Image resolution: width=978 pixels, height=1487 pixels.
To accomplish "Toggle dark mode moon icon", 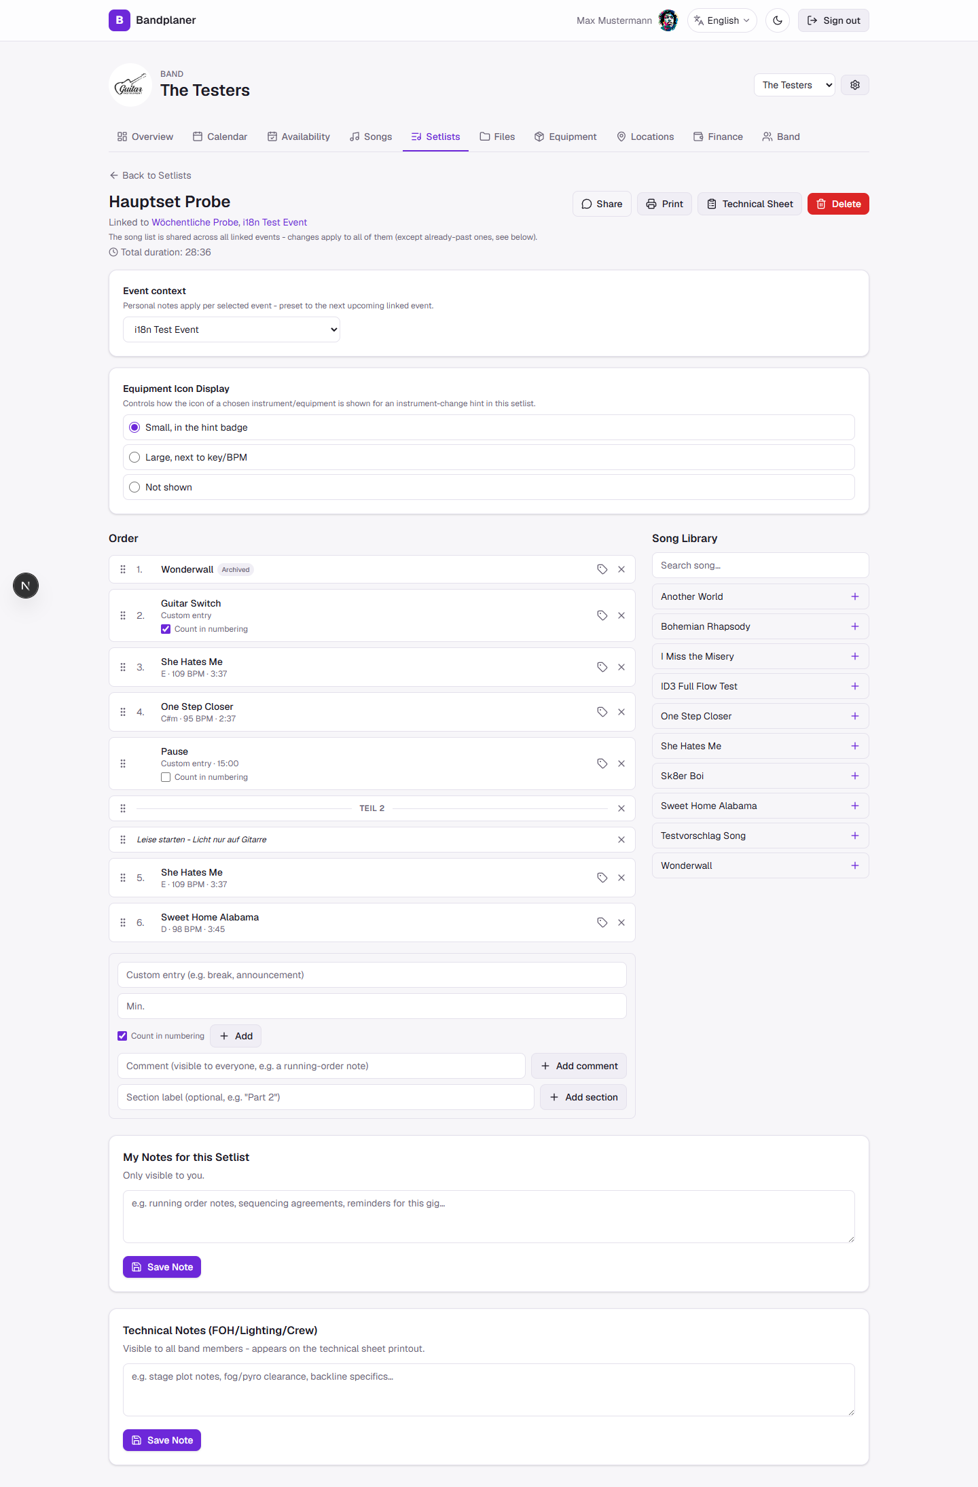I will coord(777,20).
